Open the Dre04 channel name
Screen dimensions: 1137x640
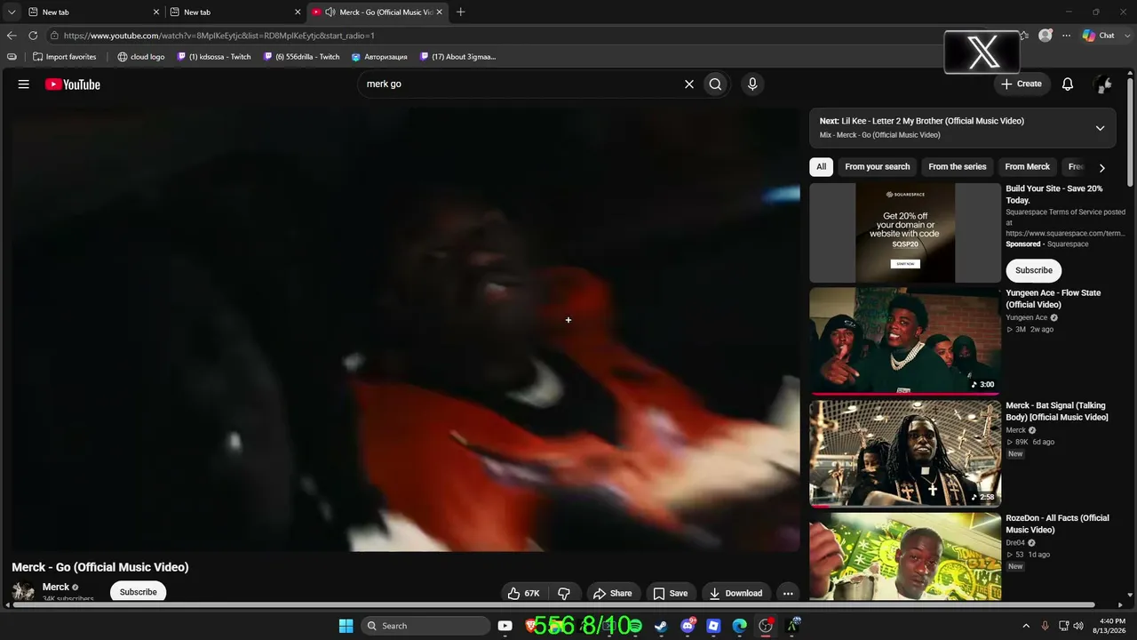coord(1015,543)
